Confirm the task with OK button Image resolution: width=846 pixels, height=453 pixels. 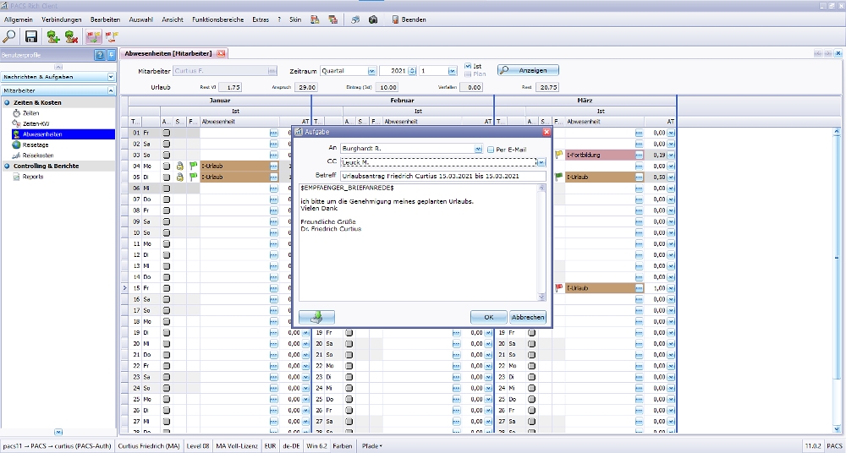pos(488,317)
